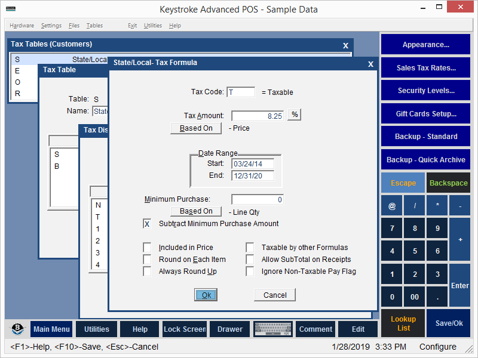
Task: Click Backup - Quick Archive button
Action: [x=425, y=159]
